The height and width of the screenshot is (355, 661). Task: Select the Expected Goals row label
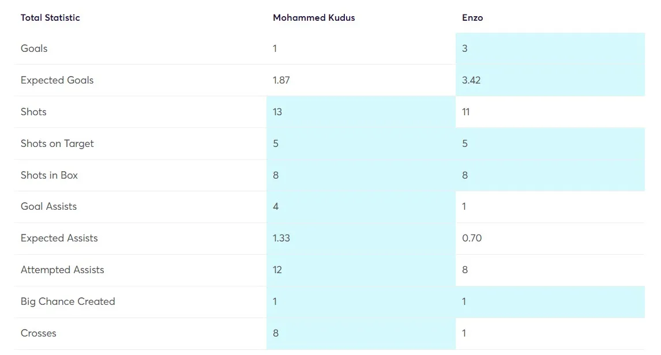point(57,80)
